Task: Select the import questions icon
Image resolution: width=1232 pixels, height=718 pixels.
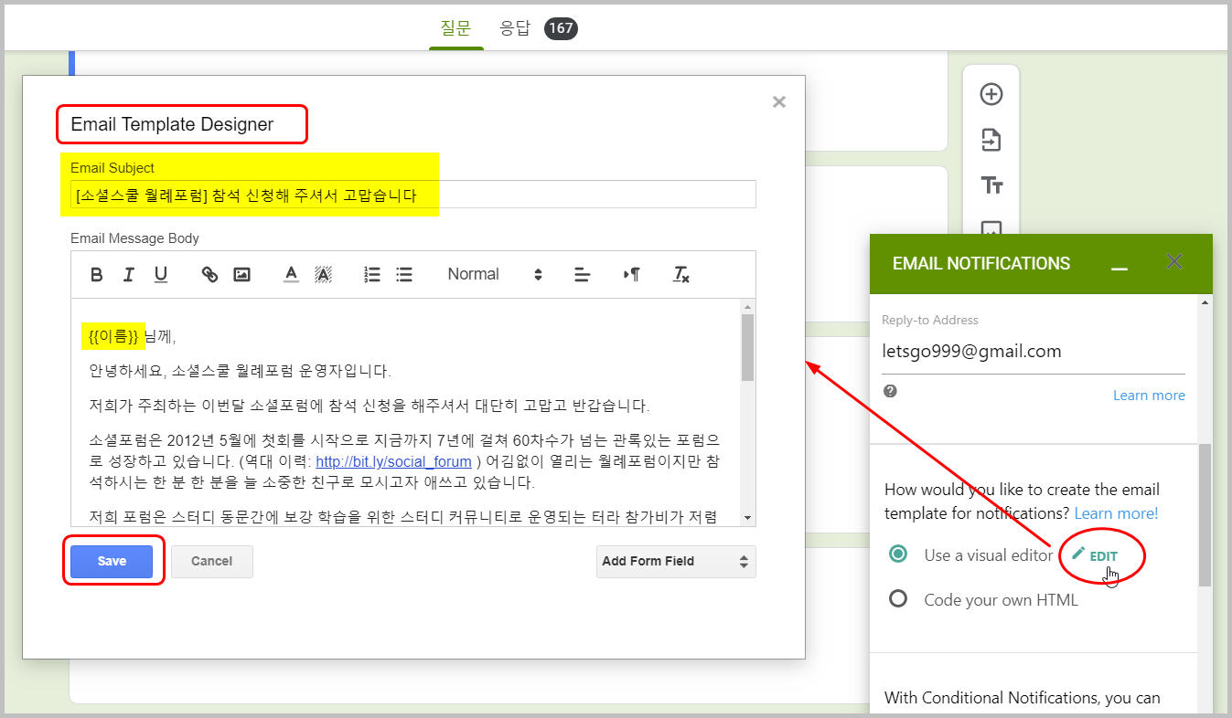Action: pyautogui.click(x=991, y=139)
